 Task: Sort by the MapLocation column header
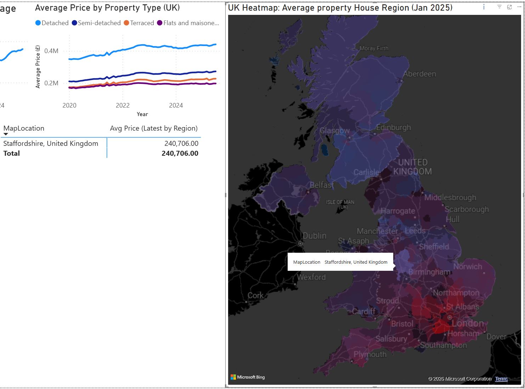click(24, 128)
